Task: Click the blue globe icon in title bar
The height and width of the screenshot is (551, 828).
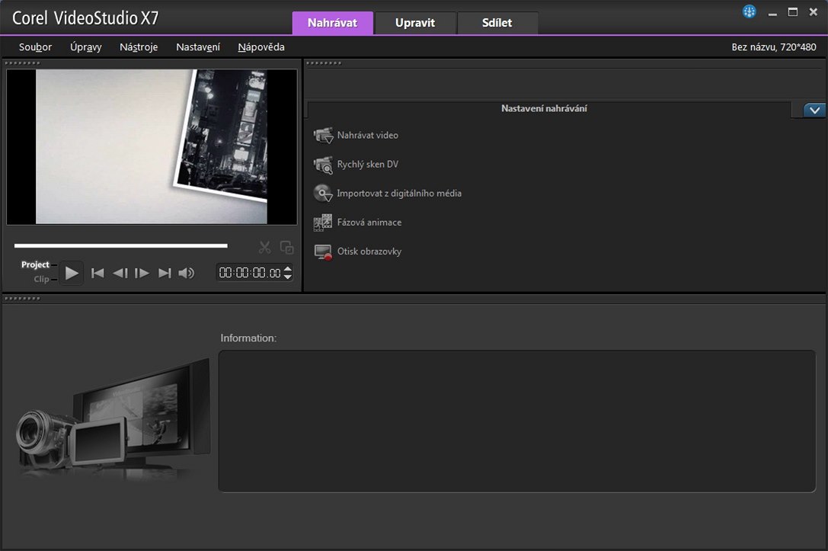Action: point(750,12)
